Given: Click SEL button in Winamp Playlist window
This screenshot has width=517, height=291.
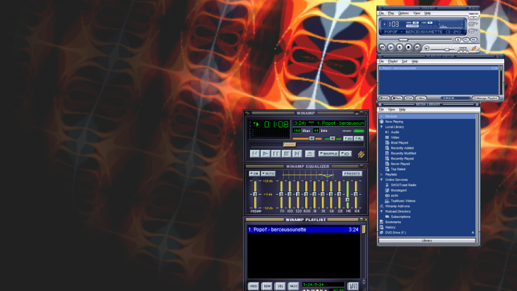Looking at the screenshot, I should 280,286.
